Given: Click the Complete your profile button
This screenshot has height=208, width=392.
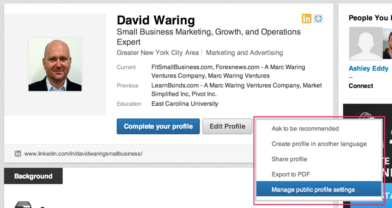Looking at the screenshot, I should coord(158,126).
